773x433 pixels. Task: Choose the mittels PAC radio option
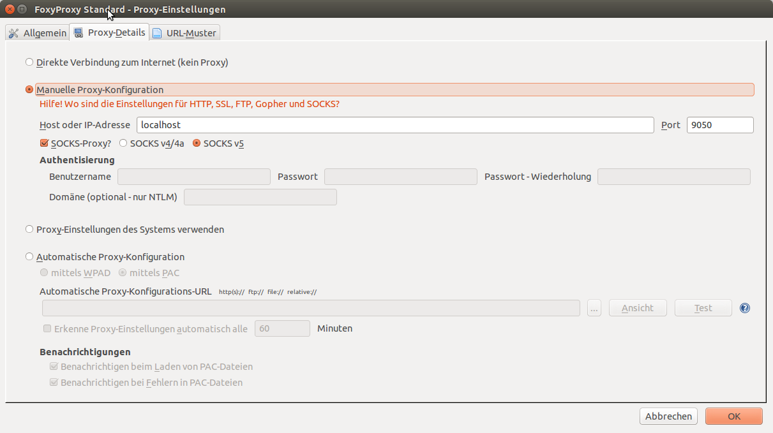click(x=123, y=273)
